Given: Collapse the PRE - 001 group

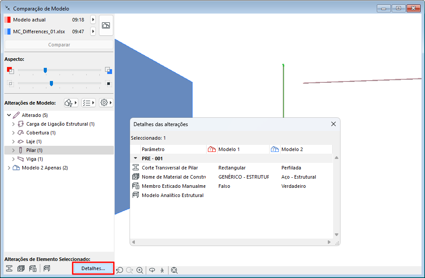Looking at the screenshot, I should tap(136, 158).
